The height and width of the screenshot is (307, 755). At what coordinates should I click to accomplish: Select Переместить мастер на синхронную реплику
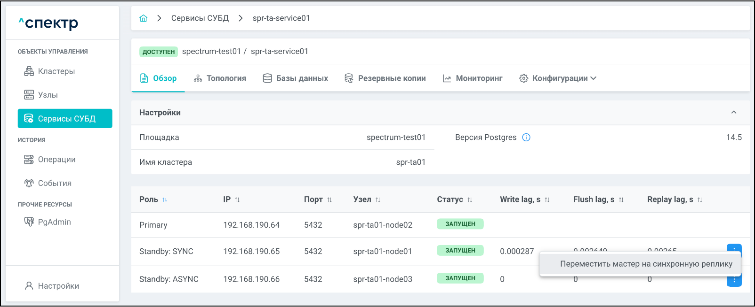point(646,264)
